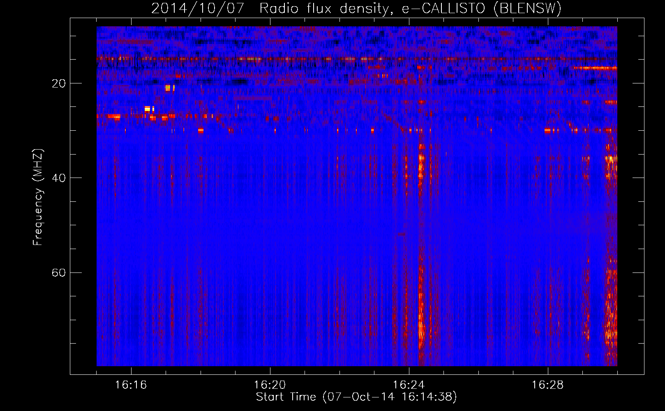
Task: Click the 16:24 time tick label
Action: click(409, 385)
